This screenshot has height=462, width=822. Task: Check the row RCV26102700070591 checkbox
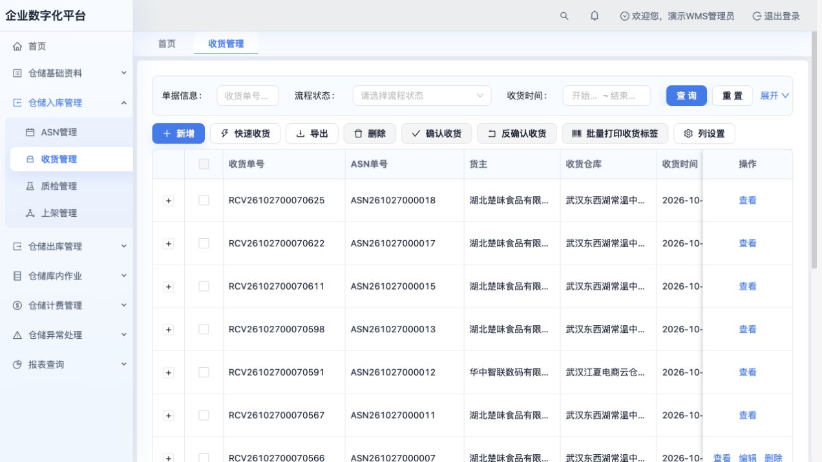(204, 372)
